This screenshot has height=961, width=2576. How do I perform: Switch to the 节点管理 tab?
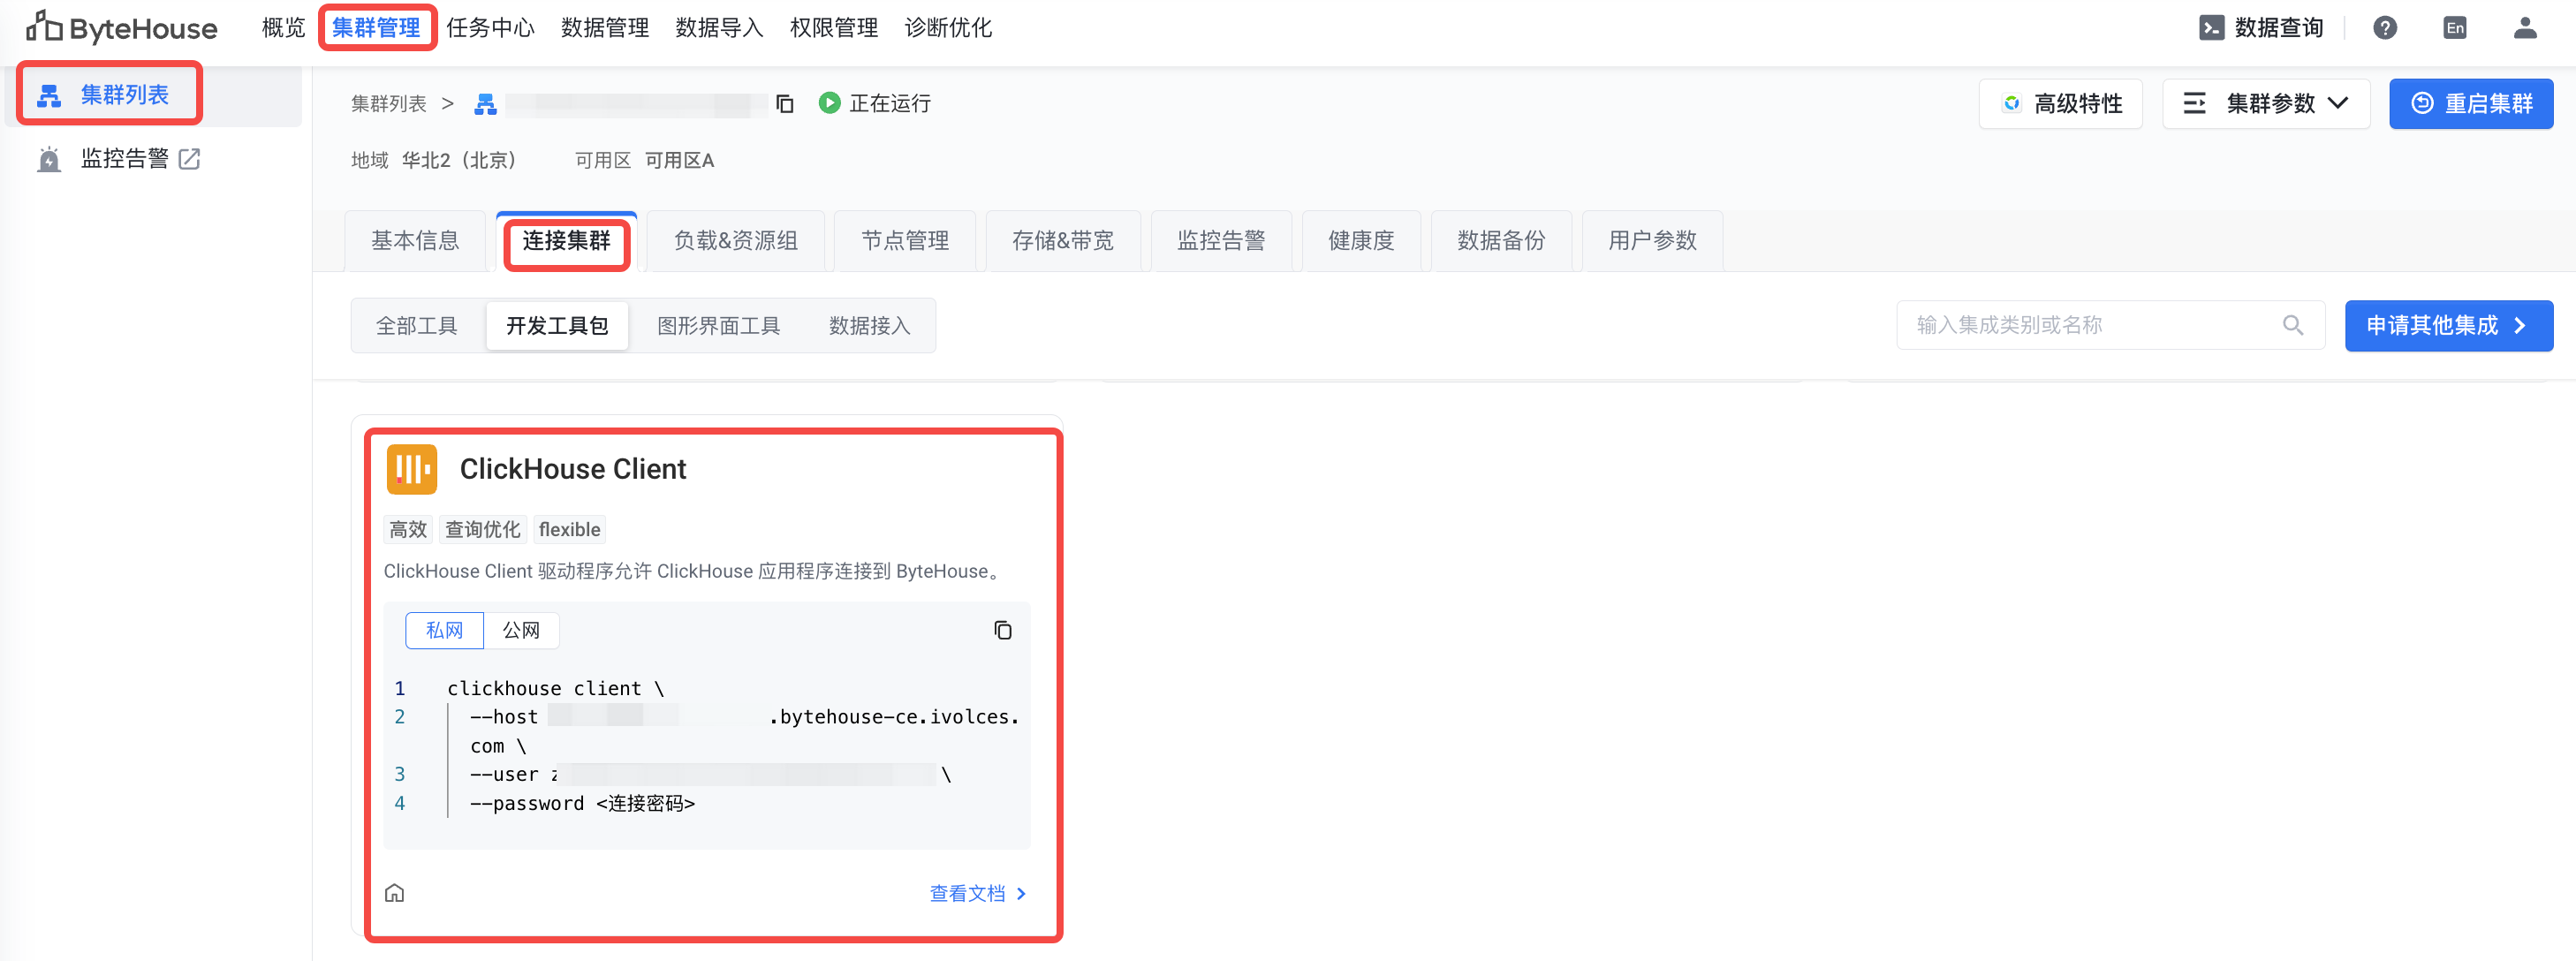(904, 241)
